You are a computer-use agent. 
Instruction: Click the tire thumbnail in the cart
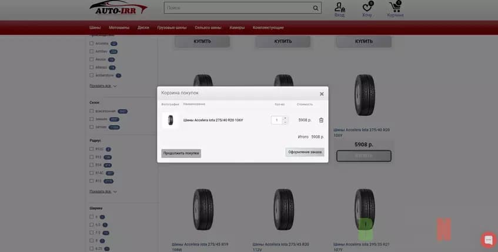pos(171,120)
